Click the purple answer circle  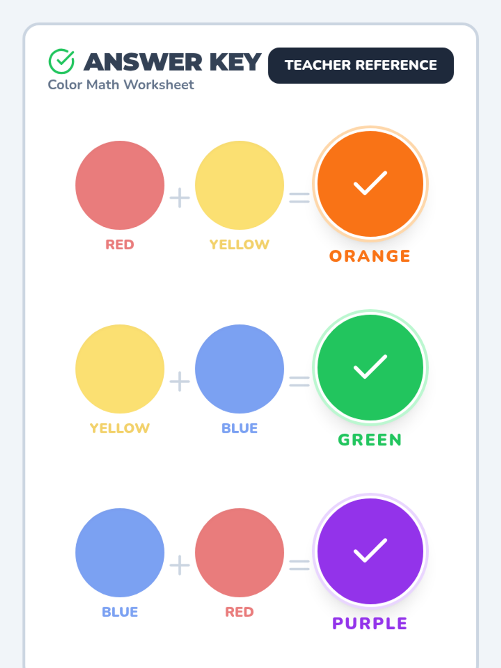tap(370, 551)
